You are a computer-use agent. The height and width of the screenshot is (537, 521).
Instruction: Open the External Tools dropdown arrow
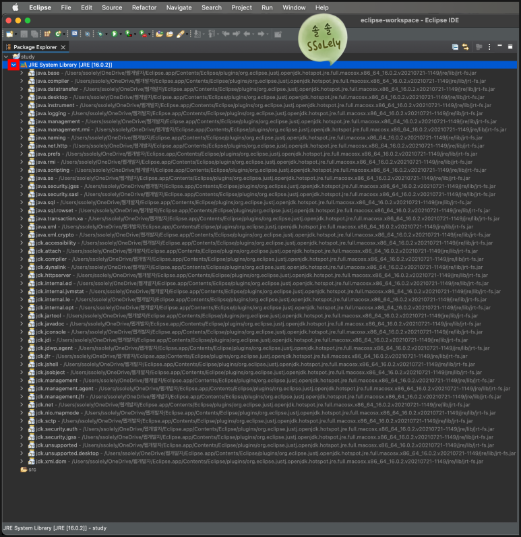(150, 34)
